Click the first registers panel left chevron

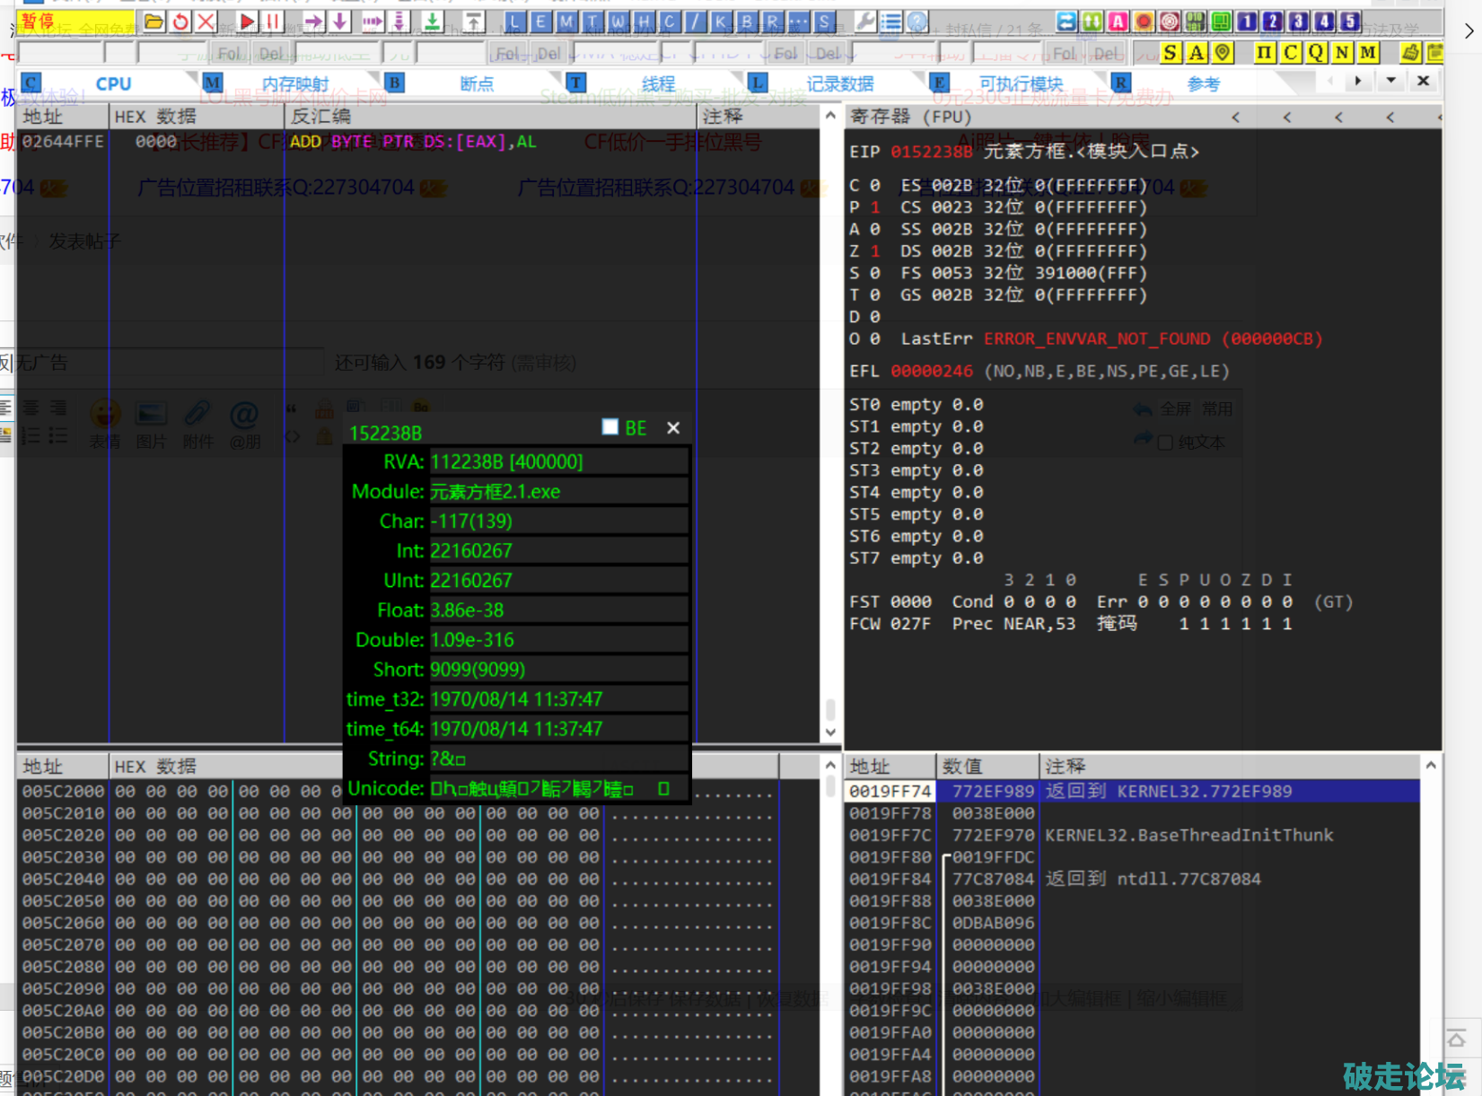pos(1236,117)
